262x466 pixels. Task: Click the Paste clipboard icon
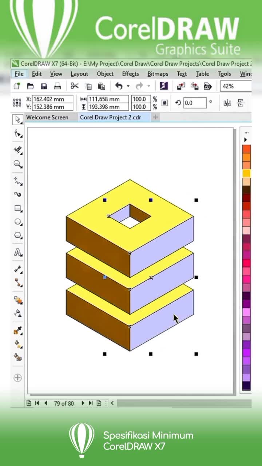pos(102,86)
